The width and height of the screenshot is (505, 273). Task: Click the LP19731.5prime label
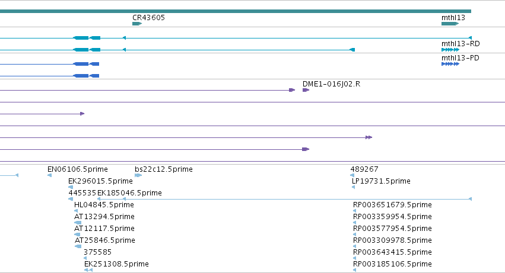(x=381, y=181)
